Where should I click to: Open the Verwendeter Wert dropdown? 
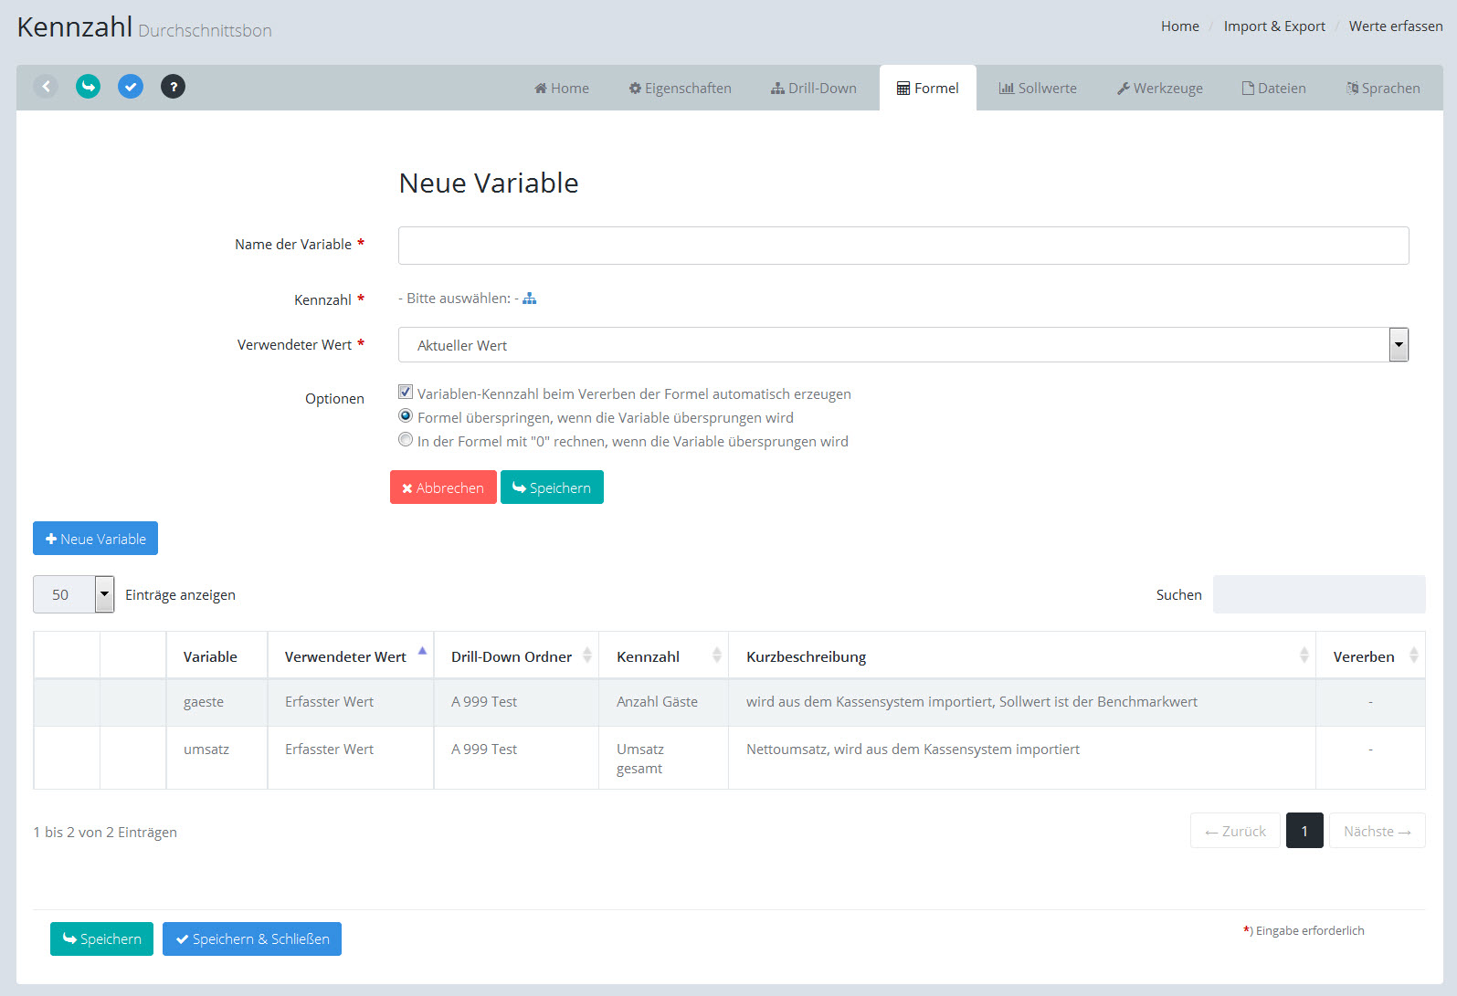coord(1398,345)
